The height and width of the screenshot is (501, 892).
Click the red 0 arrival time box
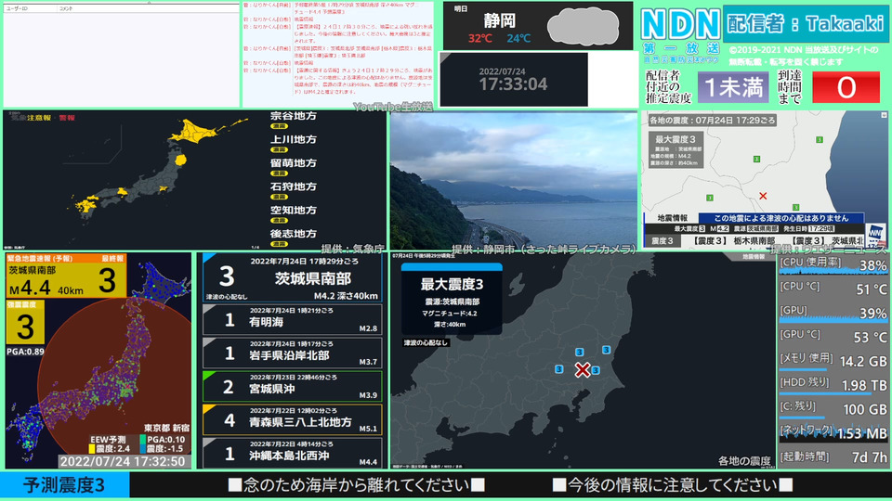click(846, 87)
